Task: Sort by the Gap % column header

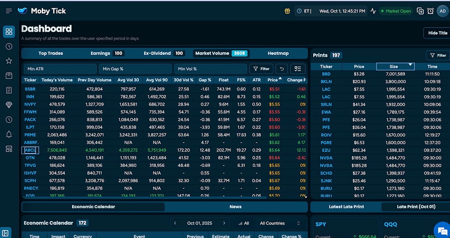Action: point(205,80)
